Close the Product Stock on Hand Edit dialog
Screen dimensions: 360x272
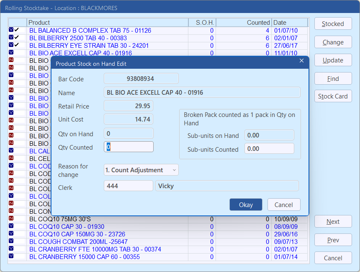[x=301, y=61]
